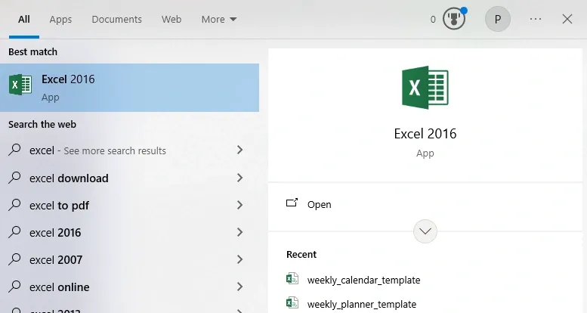Open the user profile P avatar
The image size is (587, 313).
497,19
